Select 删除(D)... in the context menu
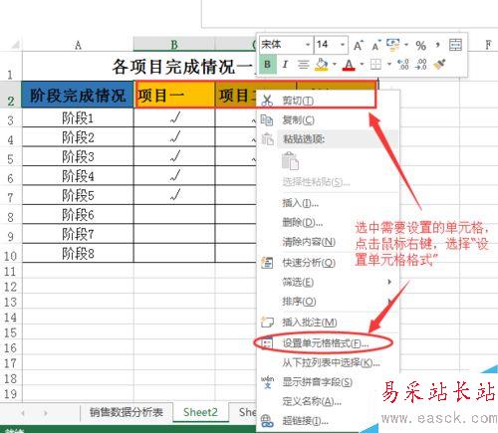The height and width of the screenshot is (433, 498). [329, 222]
